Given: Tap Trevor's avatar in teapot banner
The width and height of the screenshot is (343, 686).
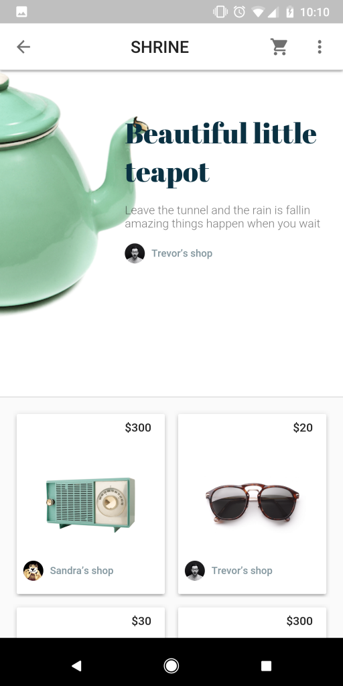Looking at the screenshot, I should pos(135,253).
